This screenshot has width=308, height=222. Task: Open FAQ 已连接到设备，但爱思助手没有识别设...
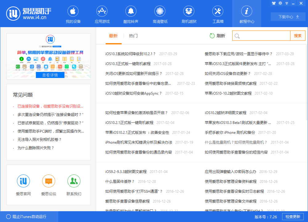[x=50, y=106]
